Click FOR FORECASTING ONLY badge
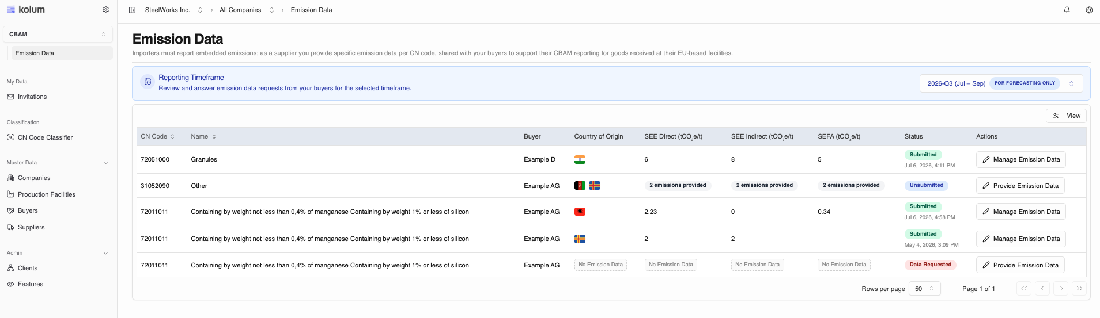The height and width of the screenshot is (318, 1100). [x=1025, y=83]
